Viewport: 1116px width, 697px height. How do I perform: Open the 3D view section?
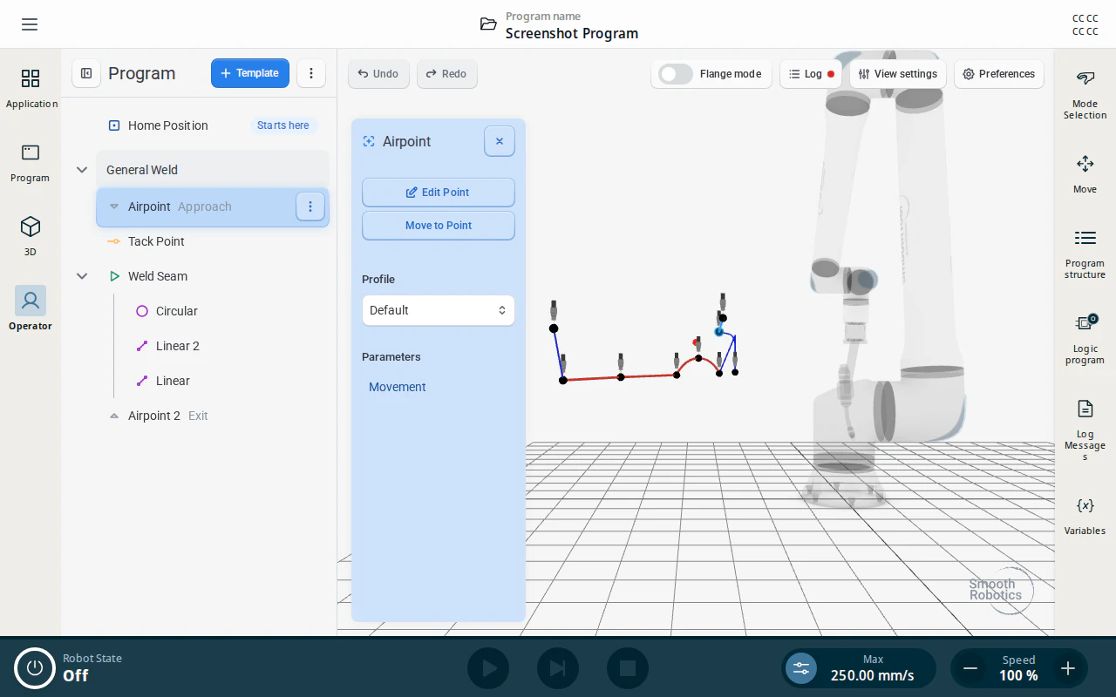click(31, 237)
